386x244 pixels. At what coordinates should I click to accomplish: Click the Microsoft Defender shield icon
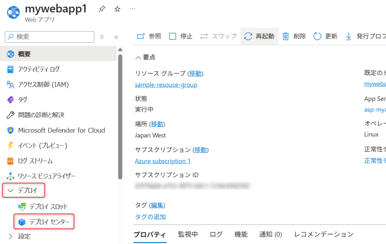[x=10, y=130]
